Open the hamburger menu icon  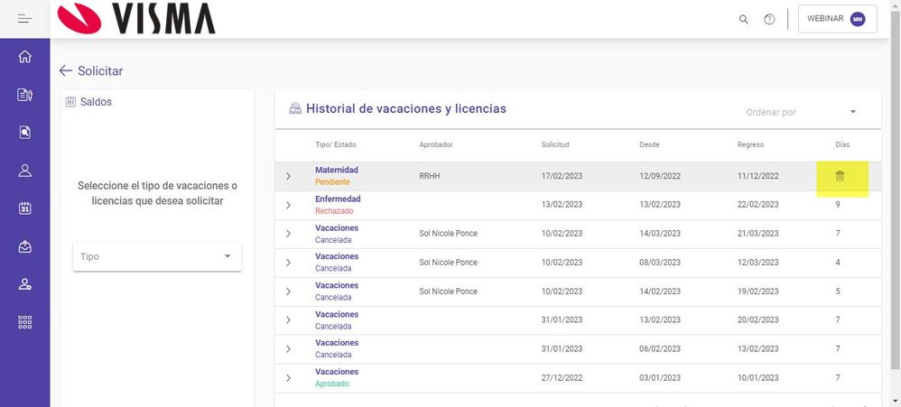pos(24,19)
